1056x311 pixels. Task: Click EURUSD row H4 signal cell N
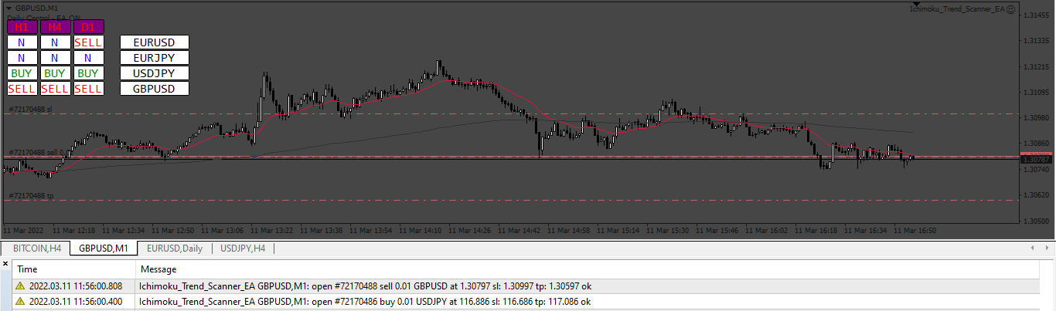pos(55,42)
